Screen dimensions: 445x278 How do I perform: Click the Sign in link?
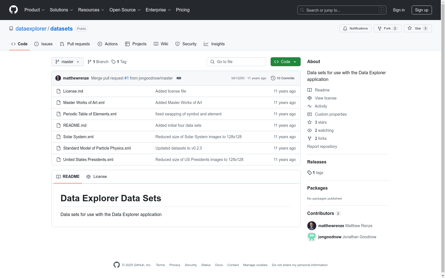point(399,10)
